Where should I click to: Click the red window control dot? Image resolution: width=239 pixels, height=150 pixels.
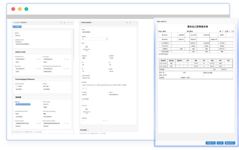pyautogui.click(x=13, y=9)
